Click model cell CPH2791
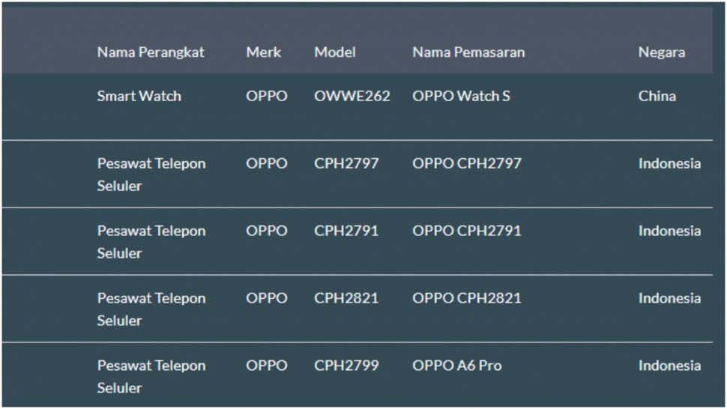 [346, 231]
